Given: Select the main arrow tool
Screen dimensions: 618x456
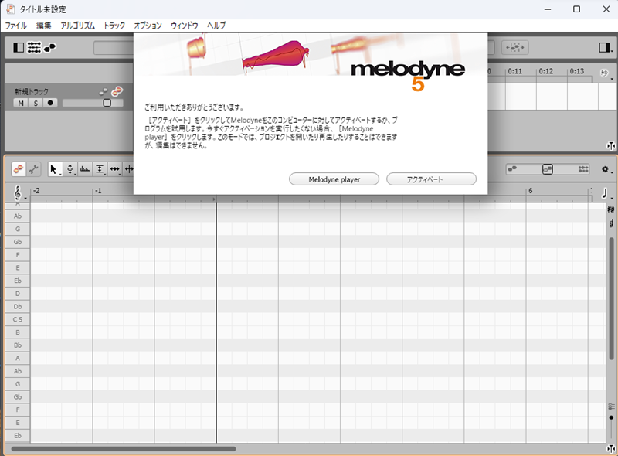Looking at the screenshot, I should [x=54, y=169].
